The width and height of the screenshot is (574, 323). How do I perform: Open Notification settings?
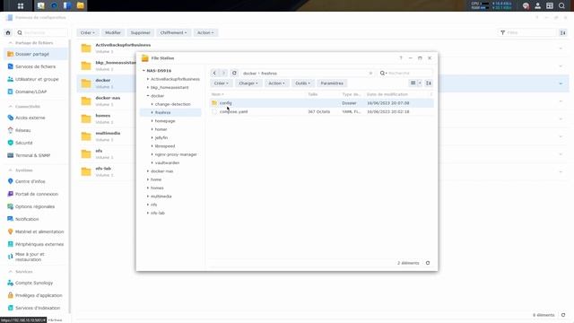point(36,219)
